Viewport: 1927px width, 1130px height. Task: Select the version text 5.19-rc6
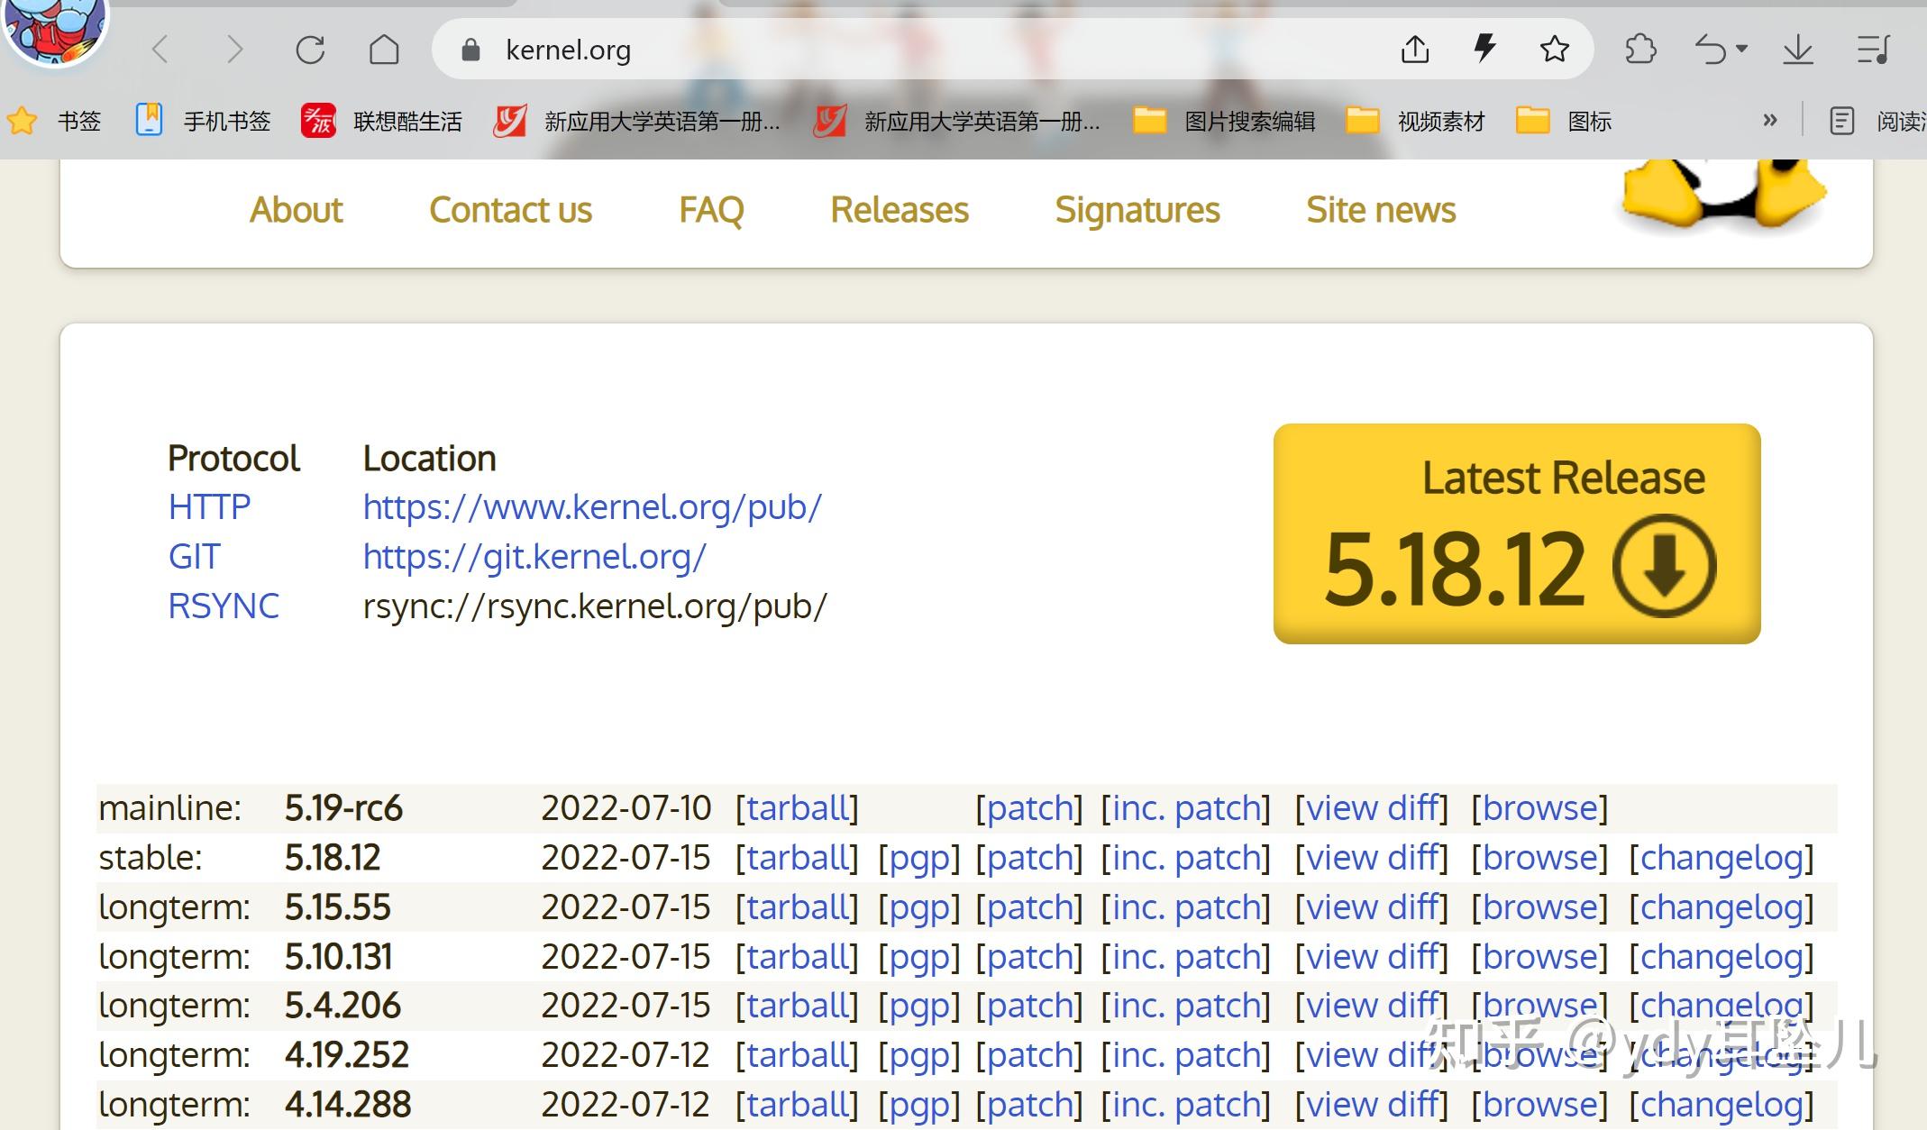click(x=343, y=808)
